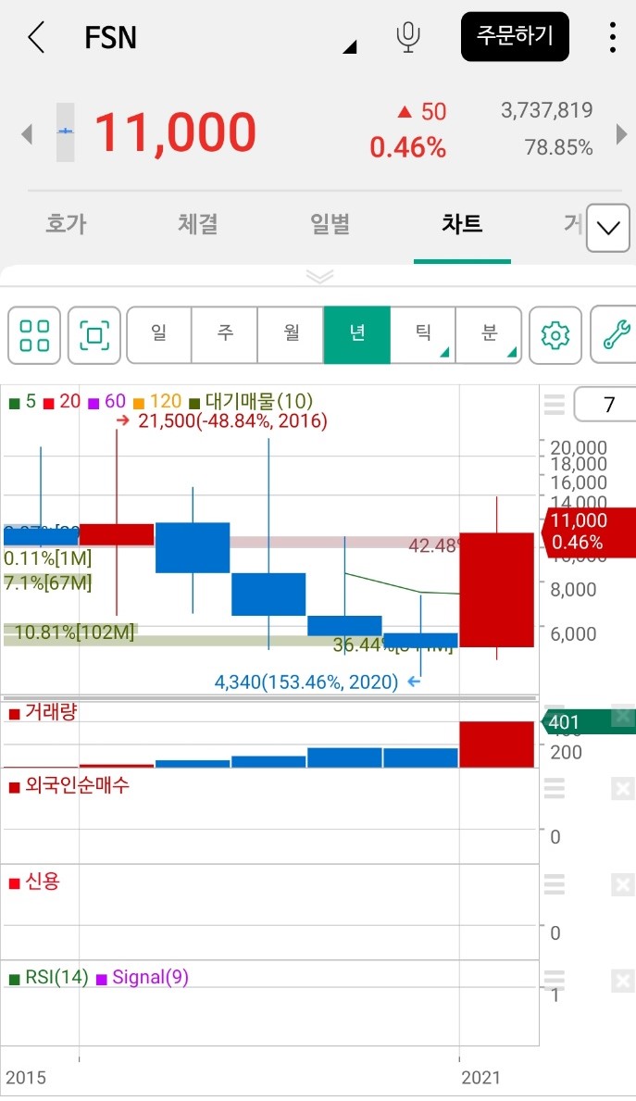Tap the FSN stock name
This screenshot has height=1101, width=636.
[x=111, y=37]
